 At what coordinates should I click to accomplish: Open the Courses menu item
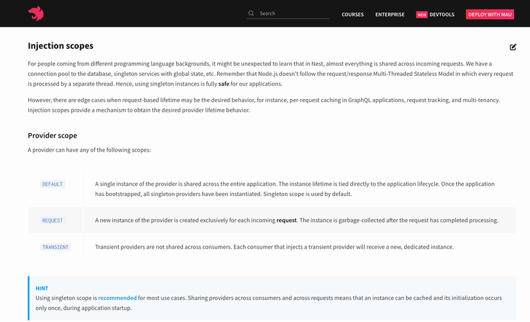point(353,15)
